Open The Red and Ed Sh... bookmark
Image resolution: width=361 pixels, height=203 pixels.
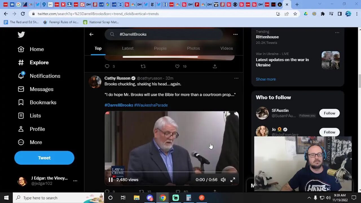21,22
